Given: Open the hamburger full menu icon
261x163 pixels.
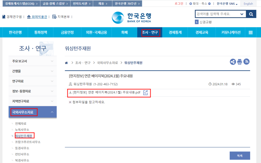Looking at the screenshot, I should tap(250, 32).
